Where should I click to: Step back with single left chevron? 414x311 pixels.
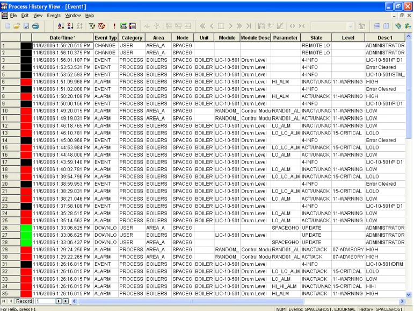(212, 26)
